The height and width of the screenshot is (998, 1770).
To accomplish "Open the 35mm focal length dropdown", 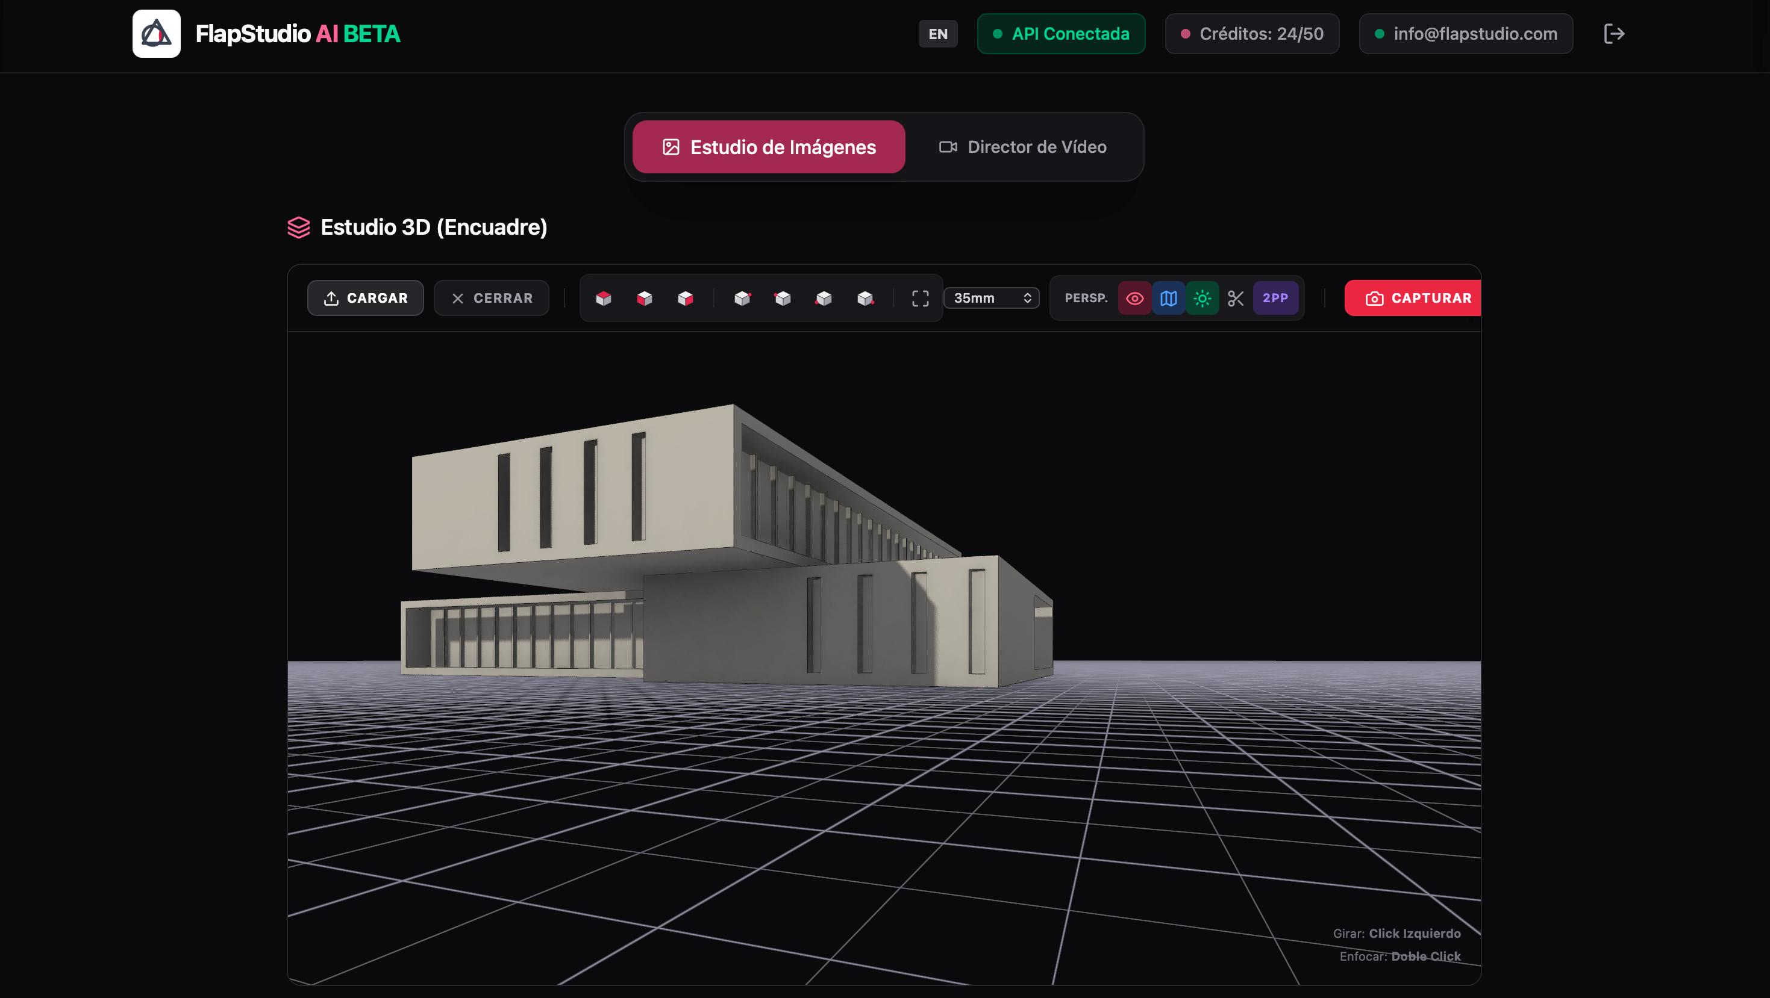I will tap(991, 298).
